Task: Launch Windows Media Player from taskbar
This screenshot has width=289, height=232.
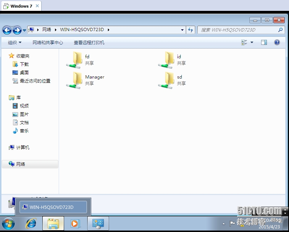Action: click(x=75, y=223)
